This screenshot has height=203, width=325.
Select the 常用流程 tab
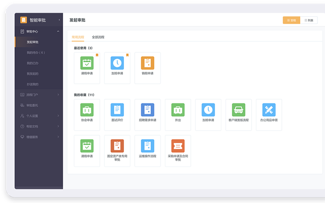pos(78,37)
